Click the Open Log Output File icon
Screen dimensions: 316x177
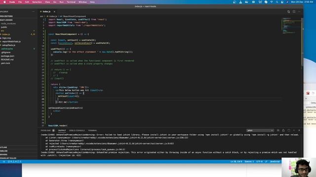(289, 130)
